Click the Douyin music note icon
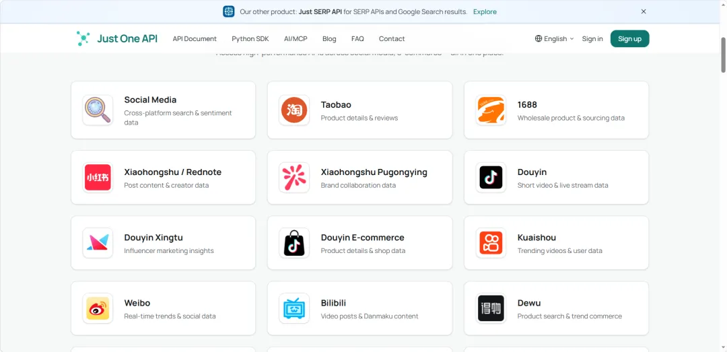727x352 pixels. point(491,177)
